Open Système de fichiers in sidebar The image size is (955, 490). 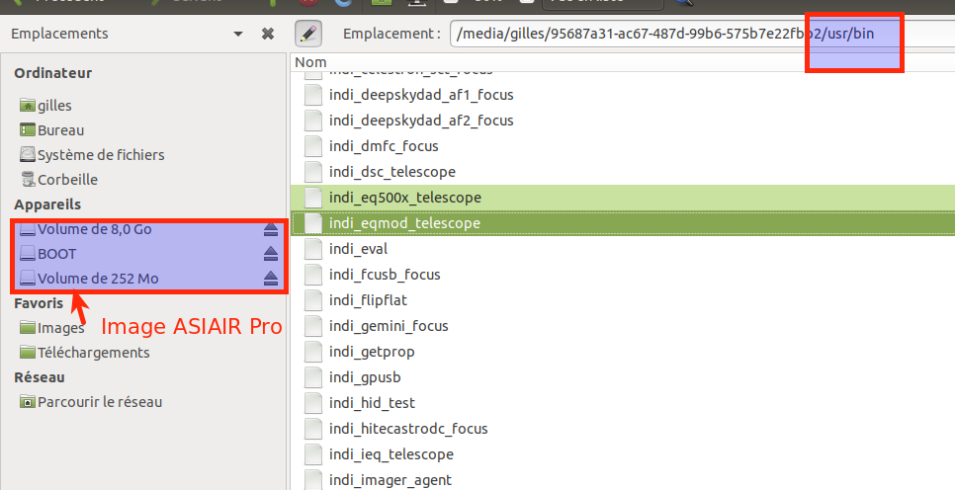pyautogui.click(x=101, y=155)
